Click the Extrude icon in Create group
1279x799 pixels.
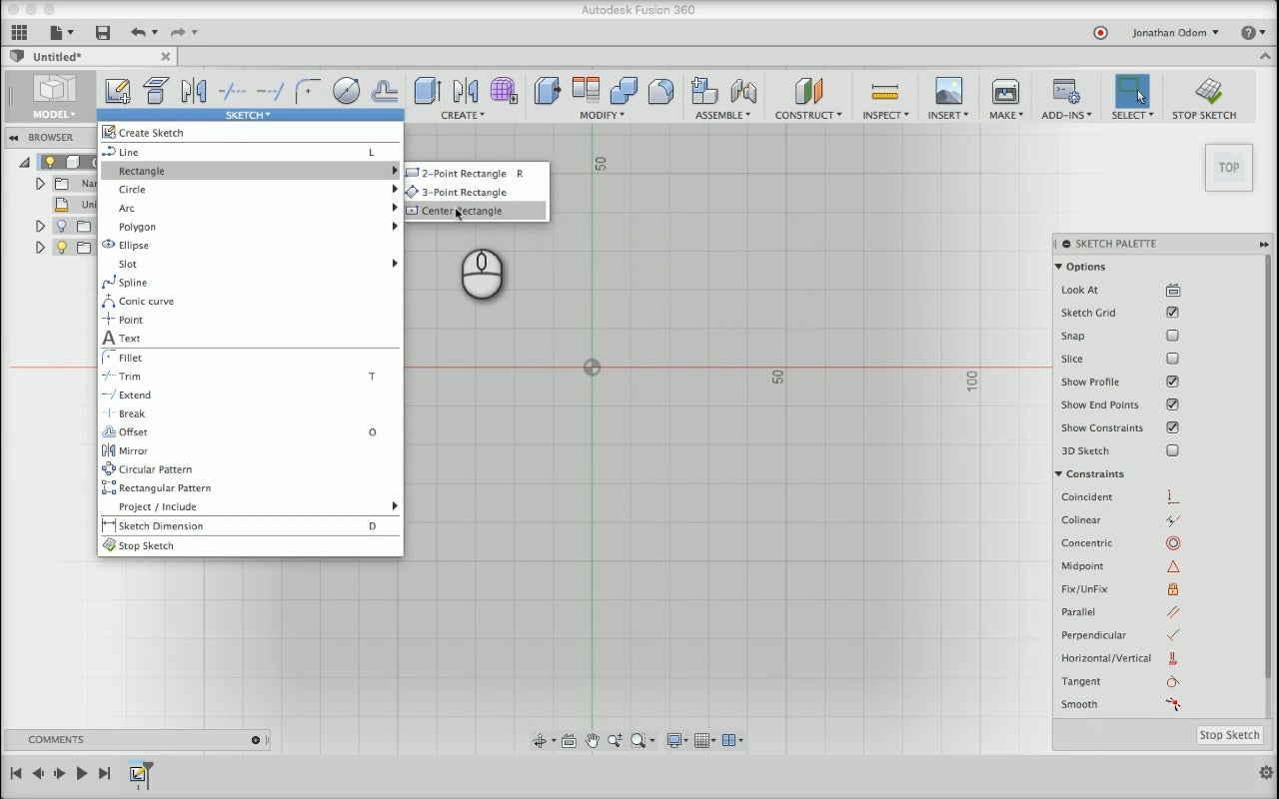pyautogui.click(x=428, y=91)
